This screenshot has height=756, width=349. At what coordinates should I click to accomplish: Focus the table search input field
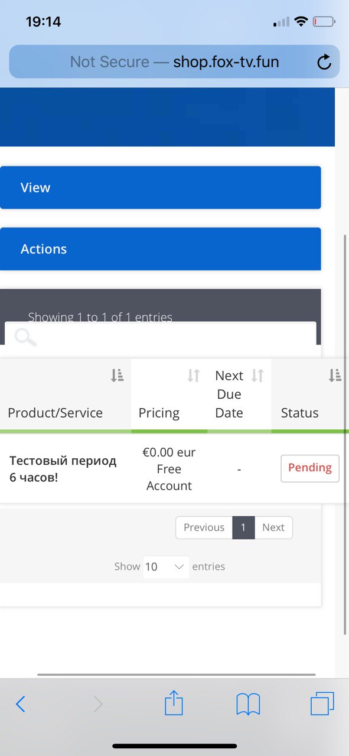tap(161, 338)
